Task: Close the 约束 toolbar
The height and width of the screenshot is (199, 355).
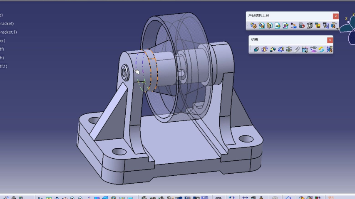Action: pyautogui.click(x=330, y=40)
